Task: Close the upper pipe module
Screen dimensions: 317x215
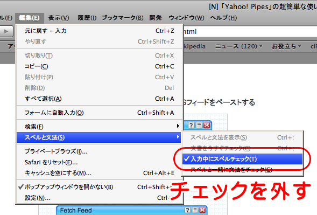Action: pos(207,126)
